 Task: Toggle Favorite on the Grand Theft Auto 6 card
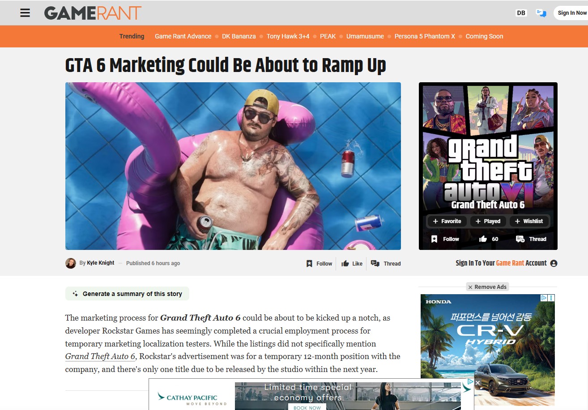pos(447,221)
